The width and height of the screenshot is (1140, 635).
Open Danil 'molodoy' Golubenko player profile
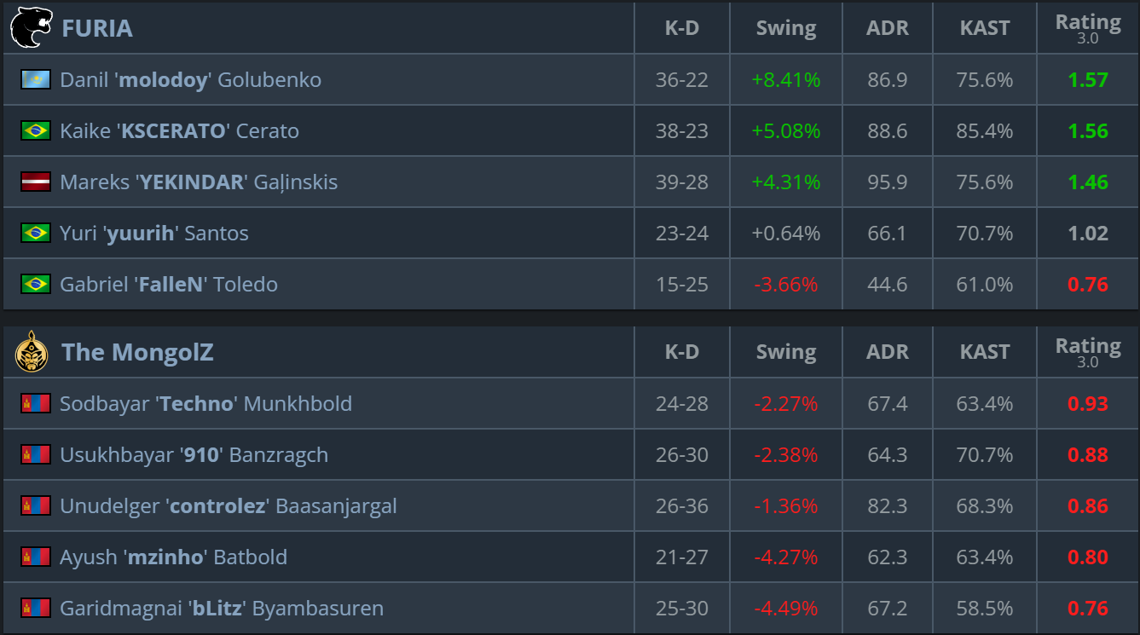pos(190,80)
